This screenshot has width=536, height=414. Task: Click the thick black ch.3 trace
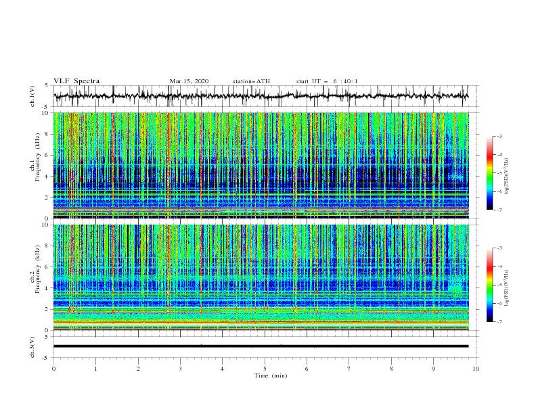click(261, 346)
